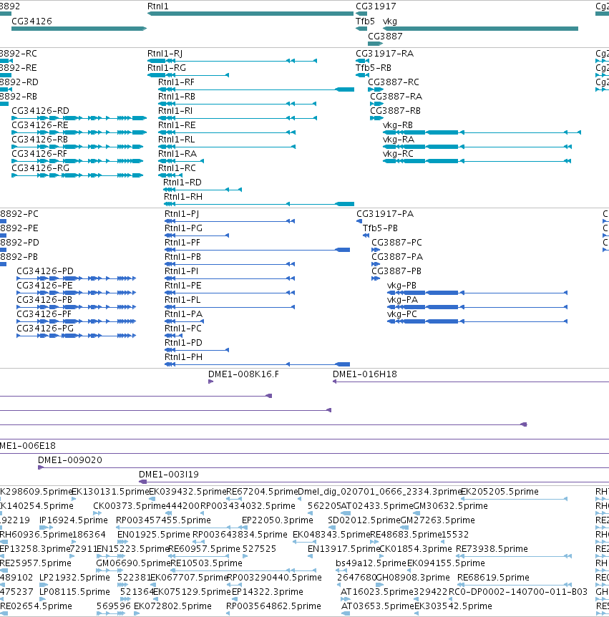The width and height of the screenshot is (609, 617).
Task: Click transcript Tfb5-RB label
Action: 374,68
